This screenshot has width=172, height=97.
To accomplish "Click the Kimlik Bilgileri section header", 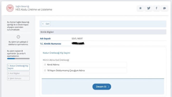I will pos(103,32).
